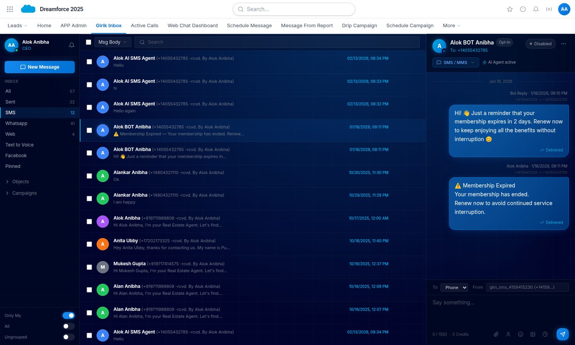575x345 pixels.
Task: Click the gray M avatar for Mukesh Gupta
Action: pyautogui.click(x=103, y=267)
